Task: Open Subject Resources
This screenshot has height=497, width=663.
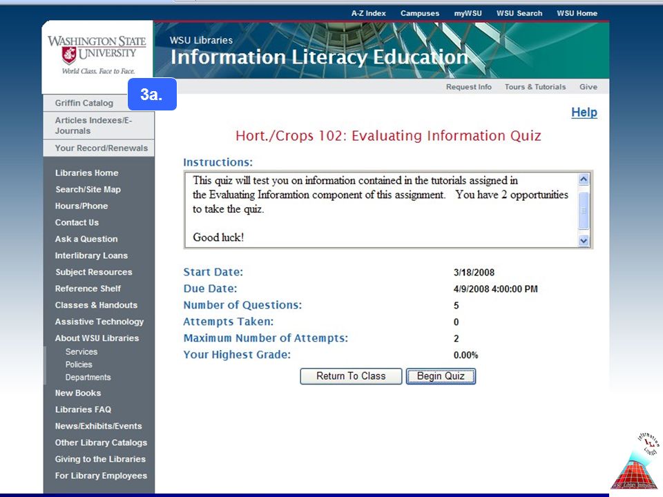Action: pyautogui.click(x=93, y=272)
